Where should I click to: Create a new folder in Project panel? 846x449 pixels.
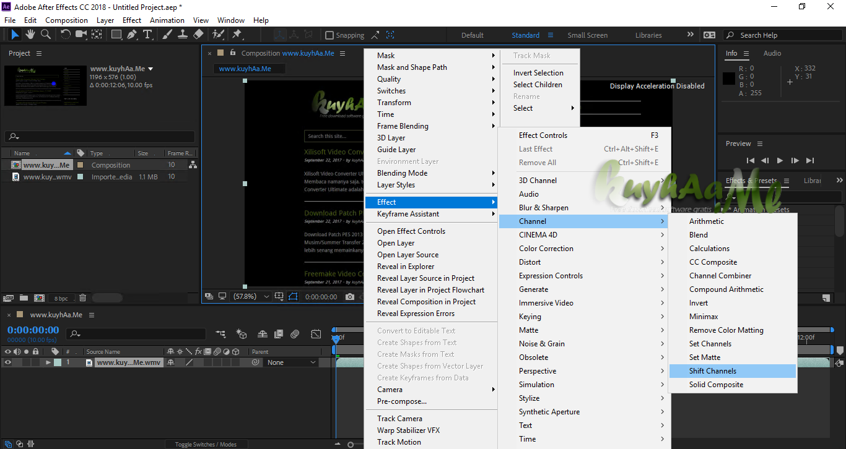(x=24, y=298)
